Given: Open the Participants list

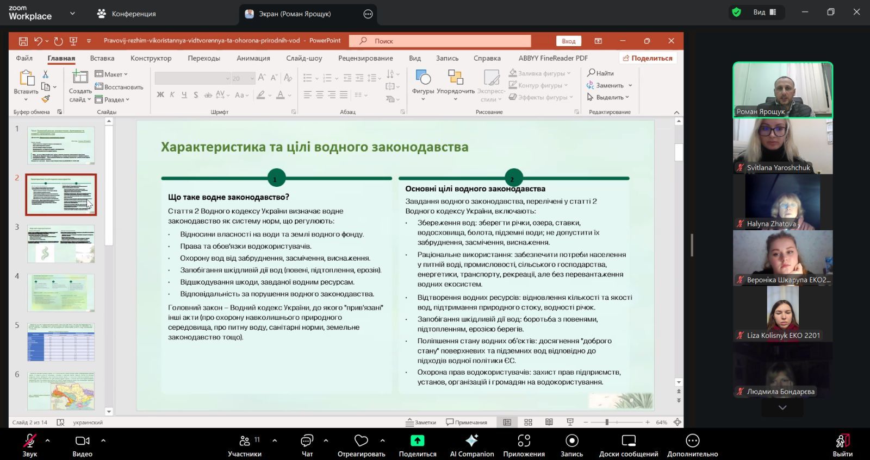Looking at the screenshot, I should pos(245,441).
